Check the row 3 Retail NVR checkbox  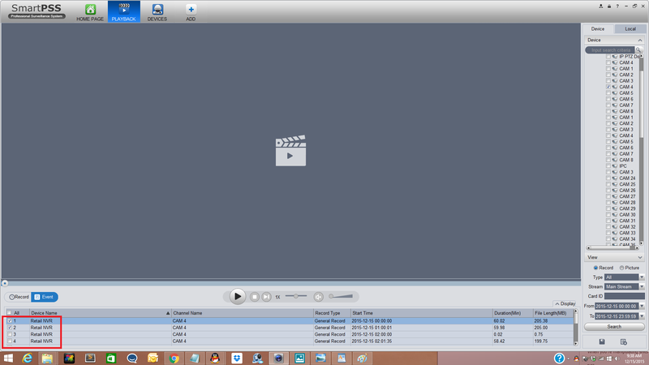(10, 334)
